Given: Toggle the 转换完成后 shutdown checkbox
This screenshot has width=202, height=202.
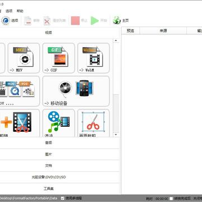Looking at the screenshot, I should [171, 199].
